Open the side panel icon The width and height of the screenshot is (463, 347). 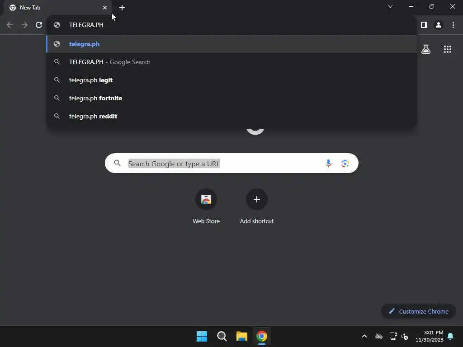tap(424, 25)
